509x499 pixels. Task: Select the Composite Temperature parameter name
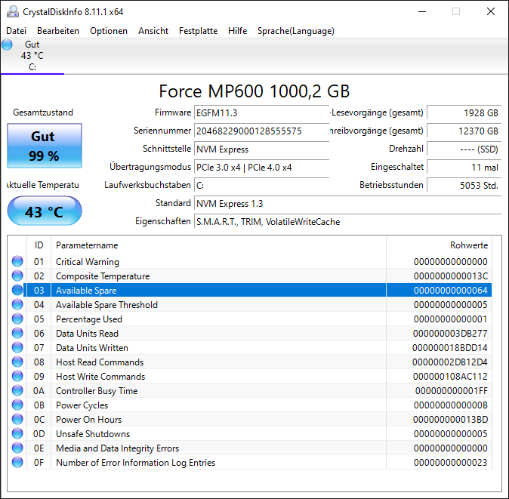[103, 276]
